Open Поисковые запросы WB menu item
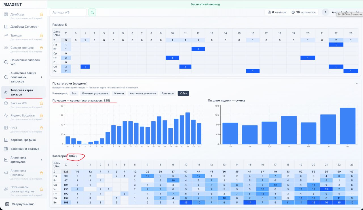Viewport: 363px width, 210px height. coord(23,62)
